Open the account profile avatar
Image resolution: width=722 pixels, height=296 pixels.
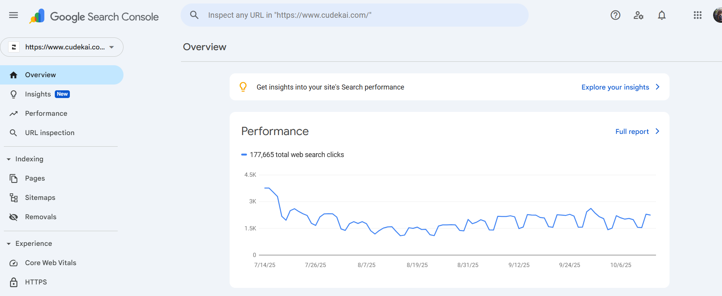pyautogui.click(x=718, y=15)
